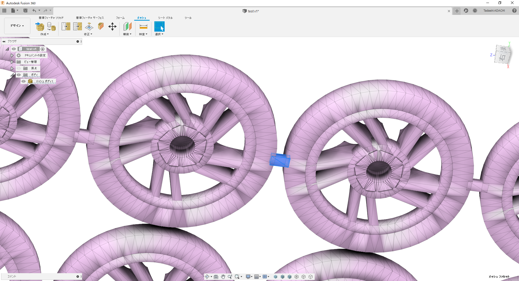The image size is (519, 281).
Task: Activate test v1 component radio button
Action: (42, 49)
